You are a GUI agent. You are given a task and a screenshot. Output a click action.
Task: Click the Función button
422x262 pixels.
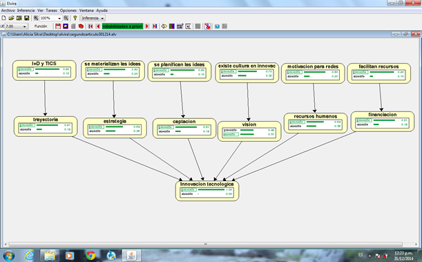click(41, 26)
